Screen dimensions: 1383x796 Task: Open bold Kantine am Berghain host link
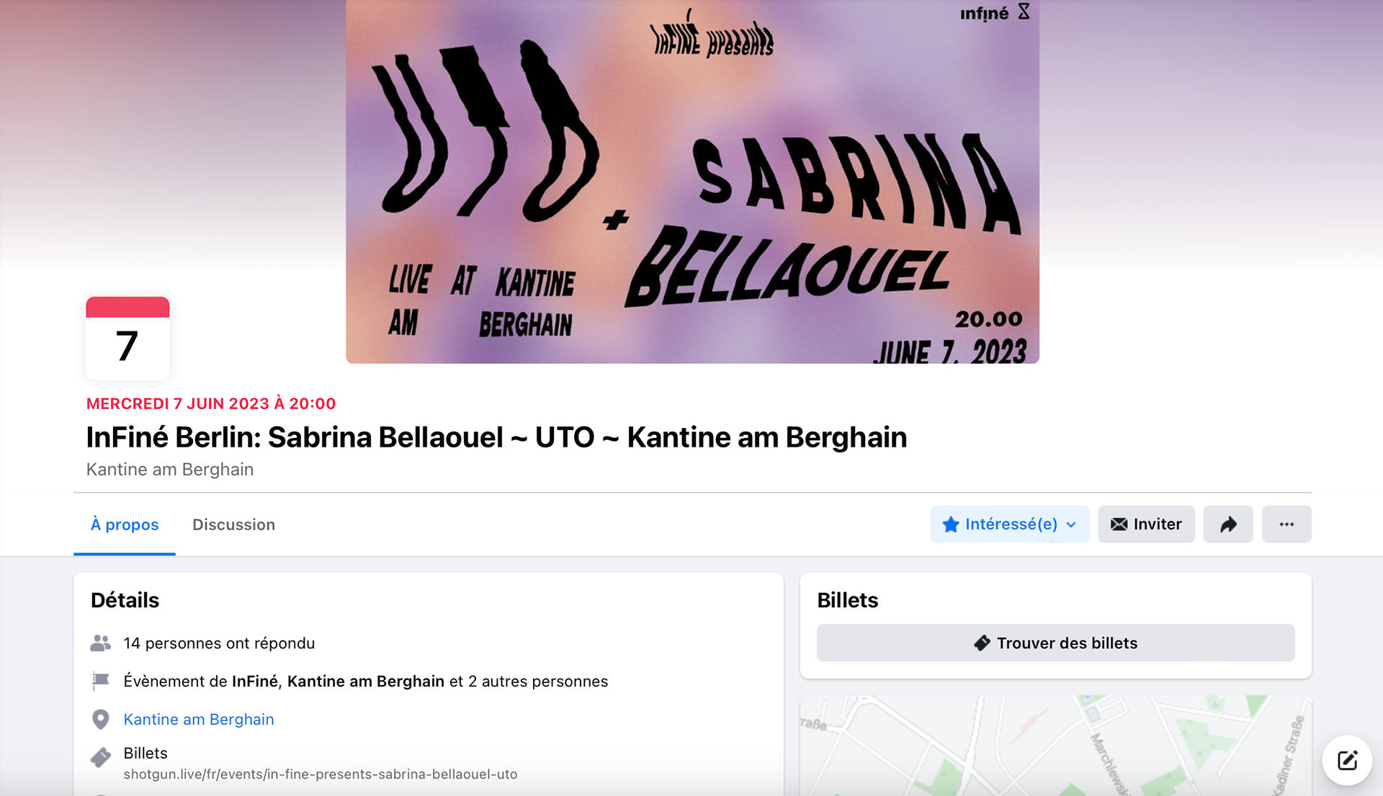(366, 681)
